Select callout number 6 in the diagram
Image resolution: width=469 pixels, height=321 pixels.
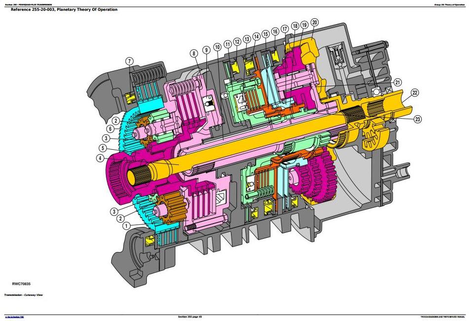tap(110, 129)
